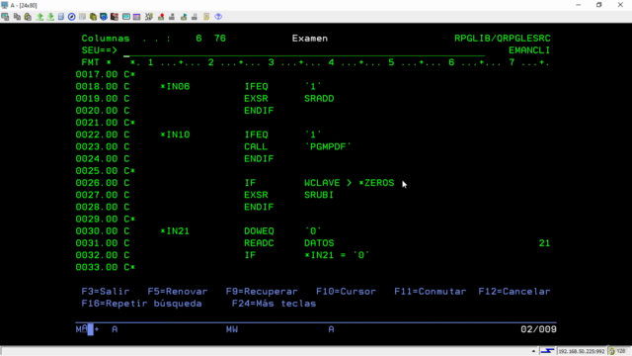Click WCLAVE > *ZEROS expression

(349, 183)
